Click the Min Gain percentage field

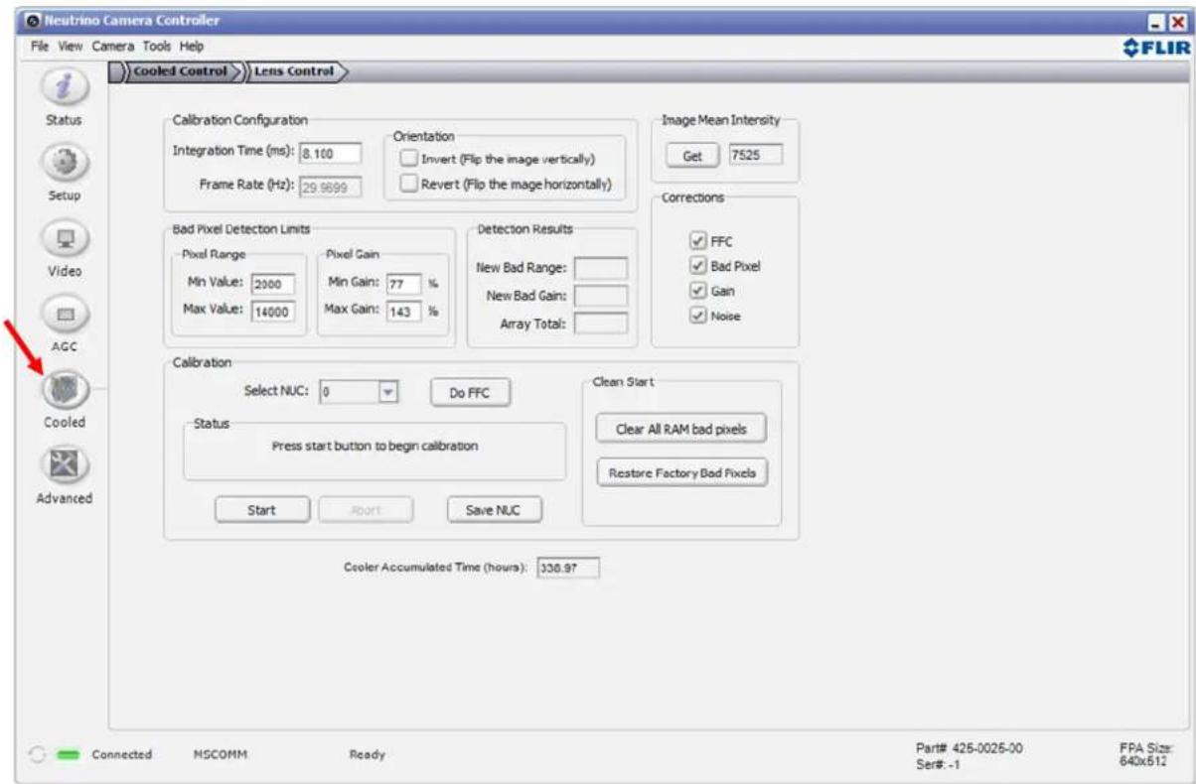[403, 284]
